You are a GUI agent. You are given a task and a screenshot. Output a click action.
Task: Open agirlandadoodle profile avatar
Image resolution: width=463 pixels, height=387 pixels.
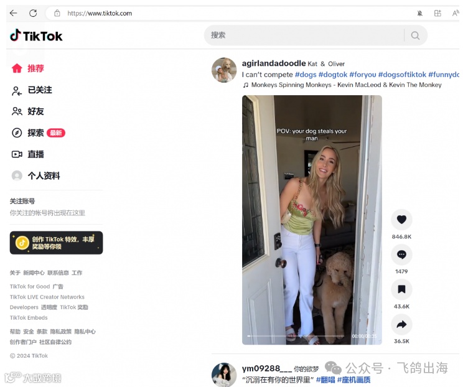pos(224,70)
